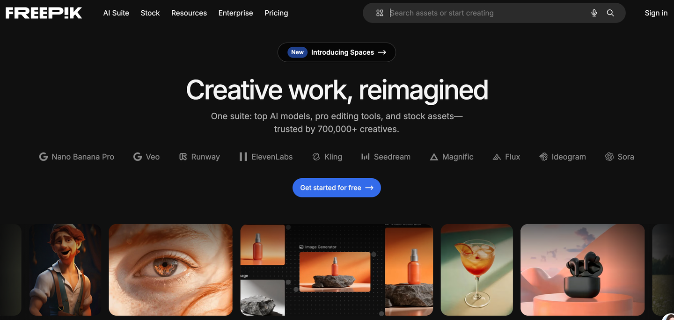Click the magnifying glass search icon
This screenshot has width=674, height=320.
(x=610, y=13)
